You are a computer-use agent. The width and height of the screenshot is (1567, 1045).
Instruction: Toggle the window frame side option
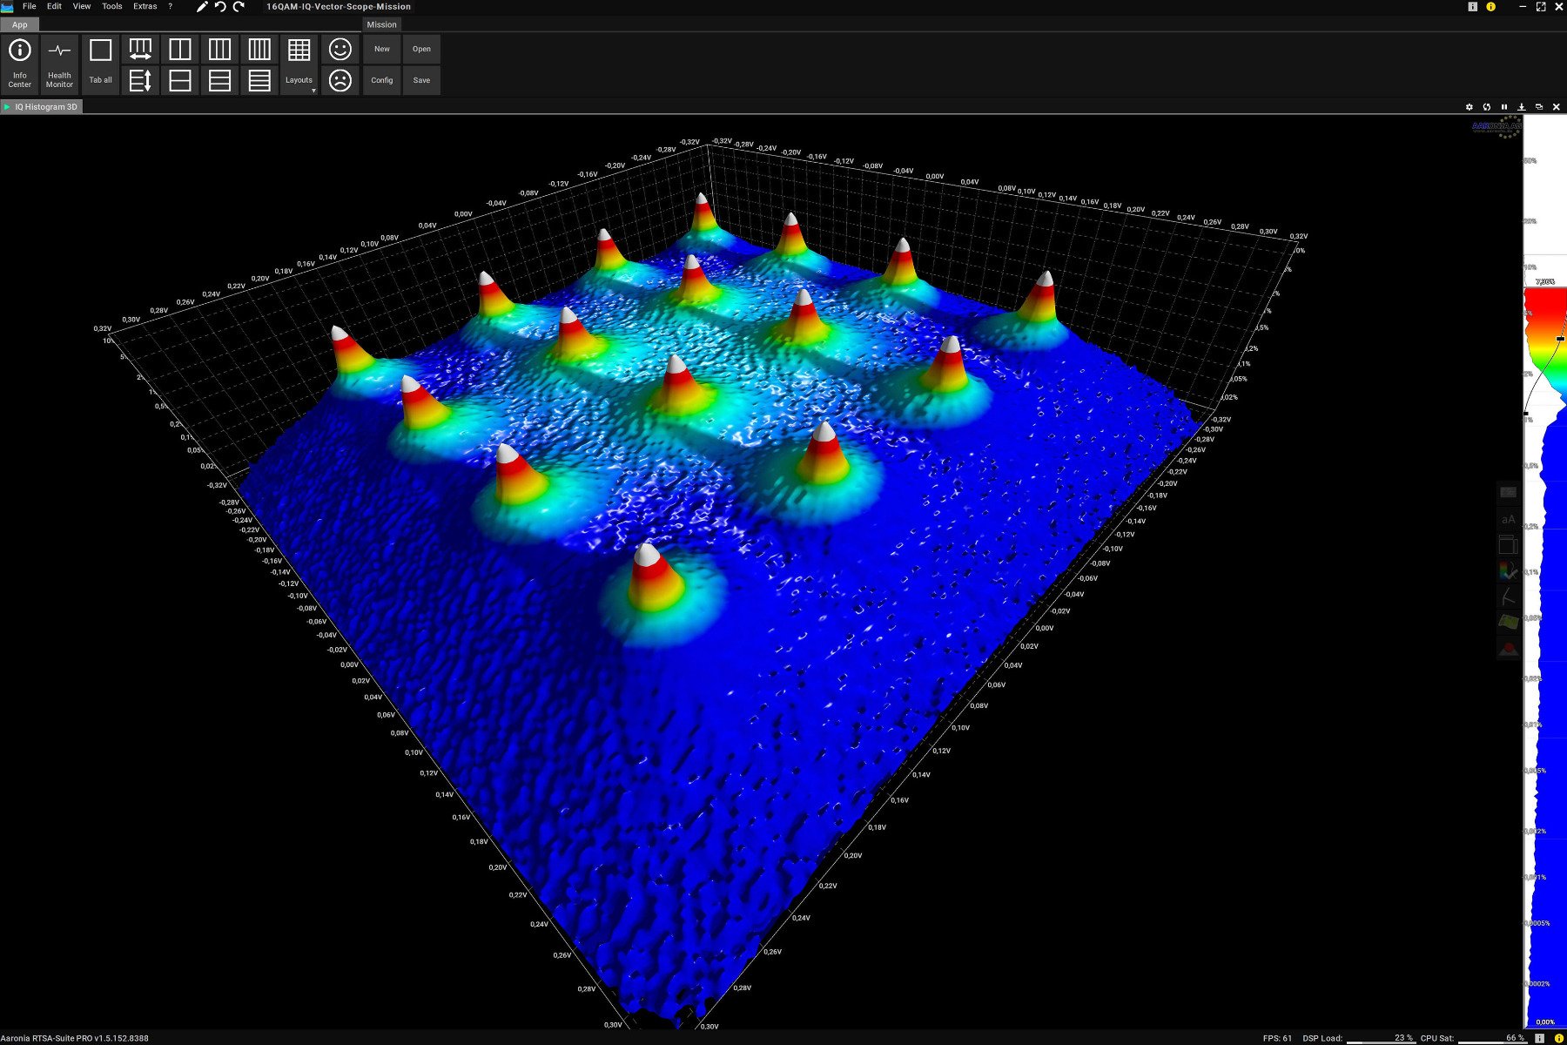point(1508,545)
